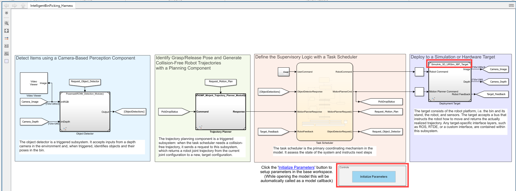Image resolution: width=516 pixels, height=191 pixels.
Task: Follow the 'Initialize Parameters' hyperlink
Action: pyautogui.click(x=296, y=167)
